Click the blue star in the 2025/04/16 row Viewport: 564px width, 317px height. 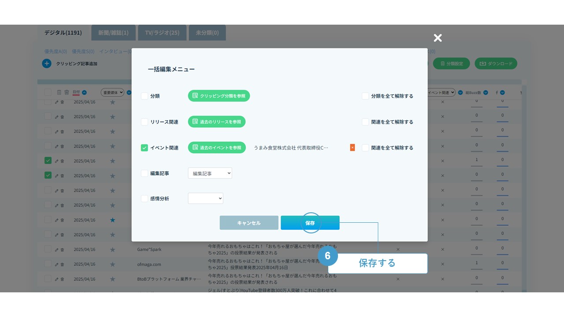pyautogui.click(x=112, y=220)
